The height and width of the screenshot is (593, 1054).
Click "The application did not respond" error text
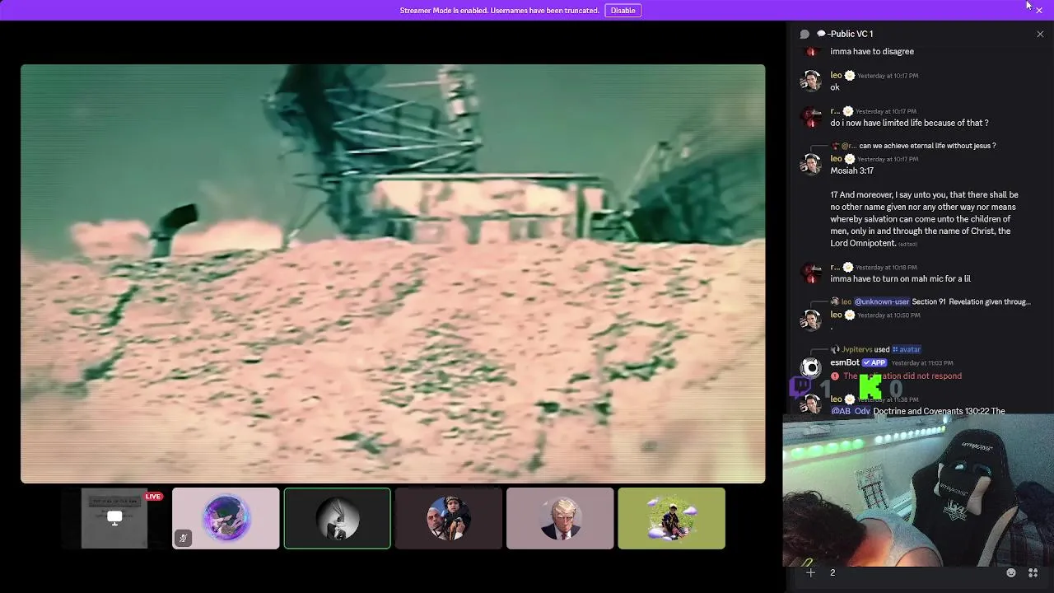click(902, 376)
